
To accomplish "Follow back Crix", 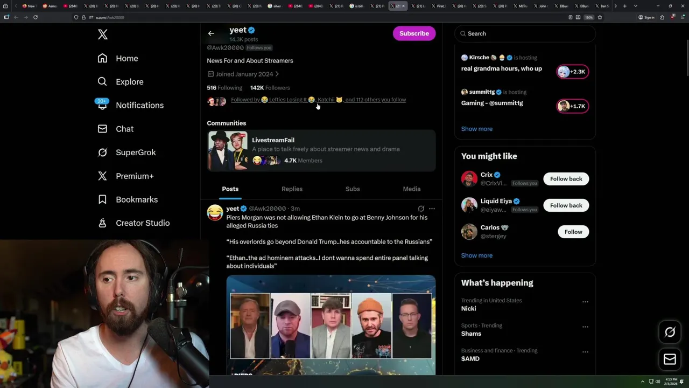I will pyautogui.click(x=566, y=179).
